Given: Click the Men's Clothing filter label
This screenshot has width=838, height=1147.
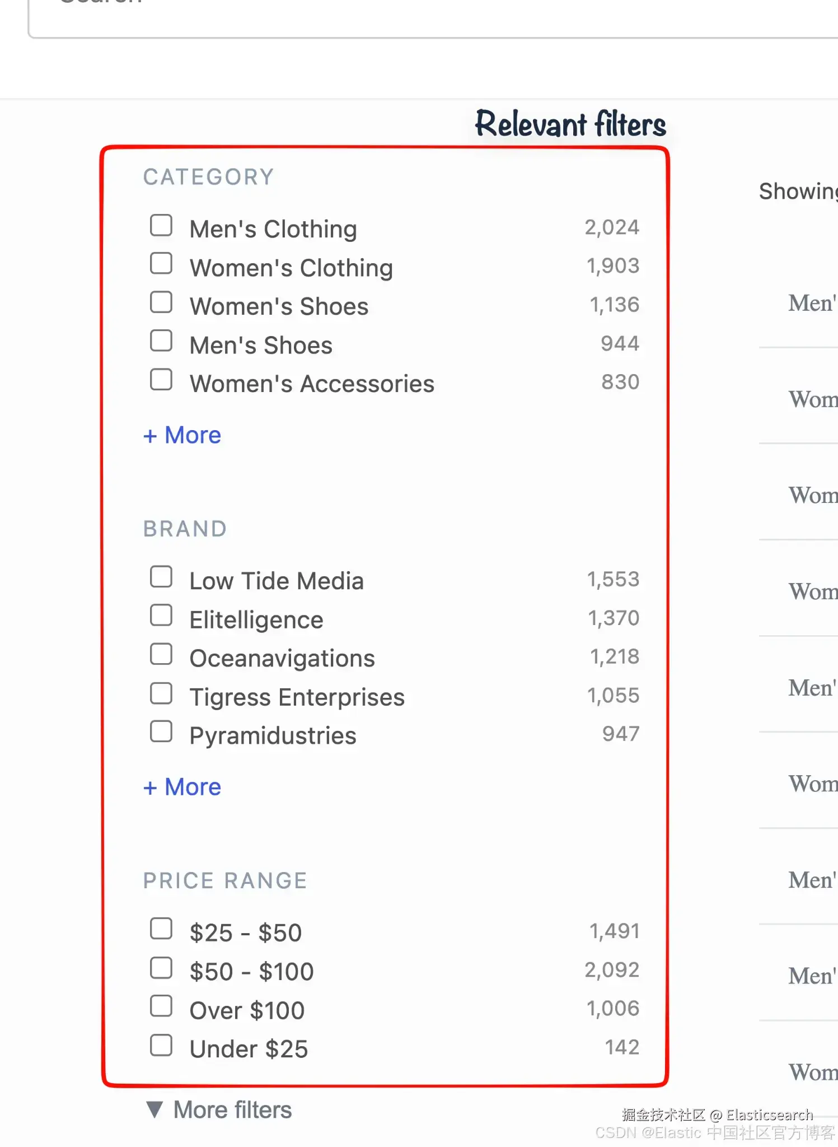Looking at the screenshot, I should 273,229.
